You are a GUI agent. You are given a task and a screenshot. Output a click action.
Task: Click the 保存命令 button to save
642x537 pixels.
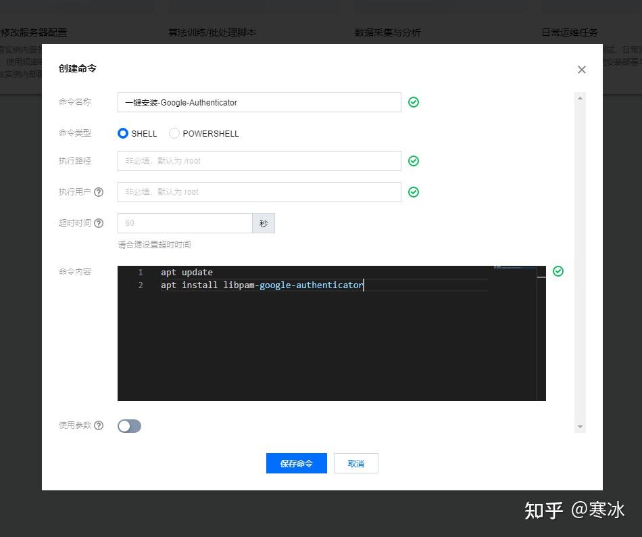pyautogui.click(x=296, y=463)
